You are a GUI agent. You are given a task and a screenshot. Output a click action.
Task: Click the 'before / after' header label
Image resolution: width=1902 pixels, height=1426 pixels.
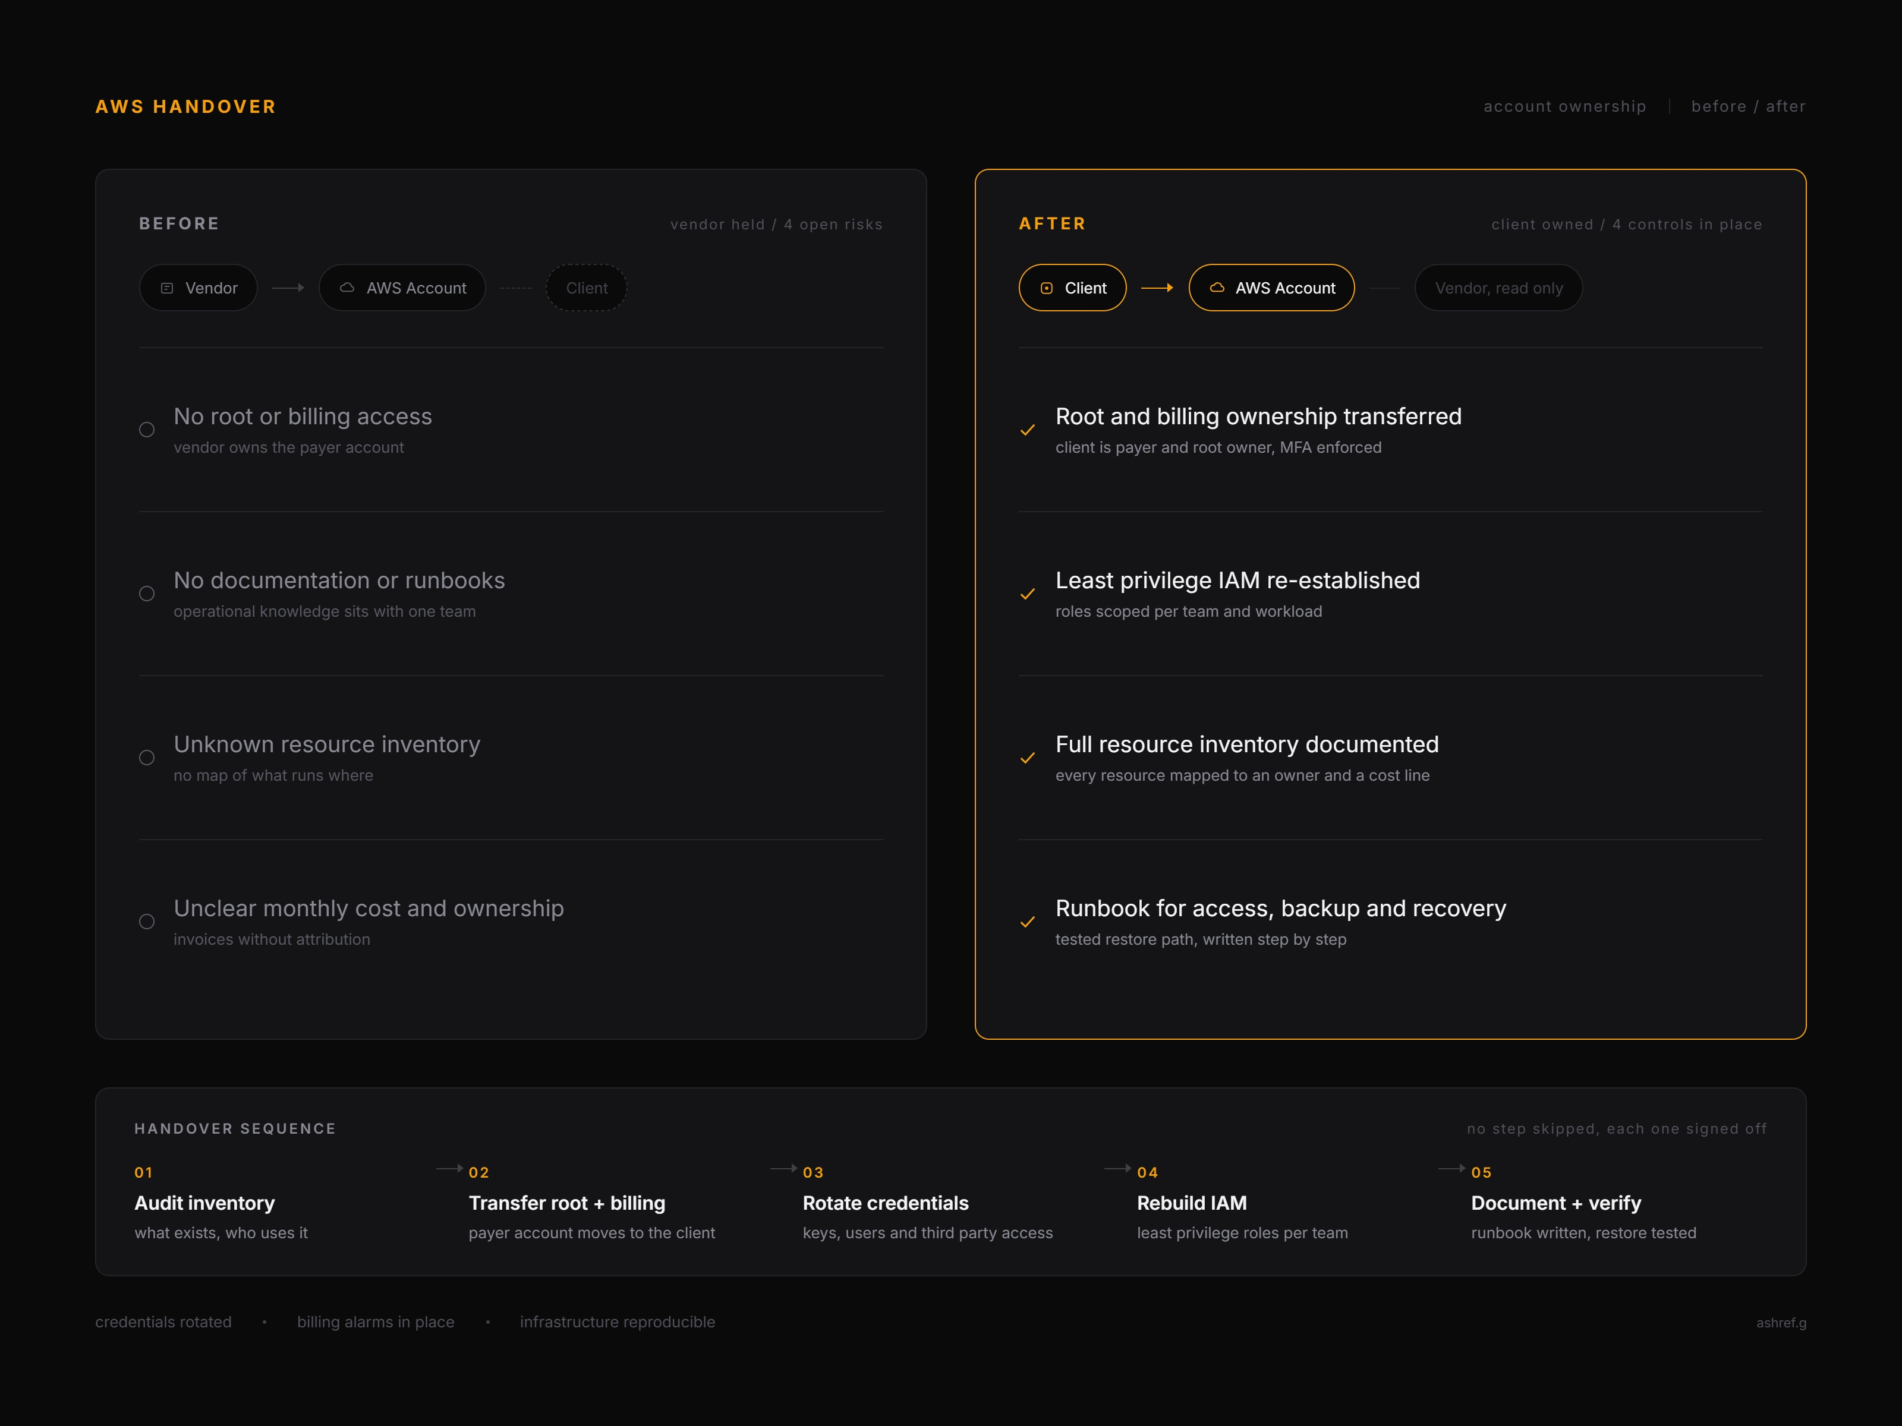coord(1748,106)
